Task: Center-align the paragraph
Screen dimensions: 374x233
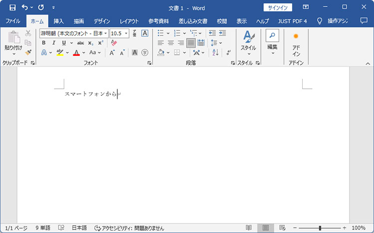Action: click(x=171, y=43)
